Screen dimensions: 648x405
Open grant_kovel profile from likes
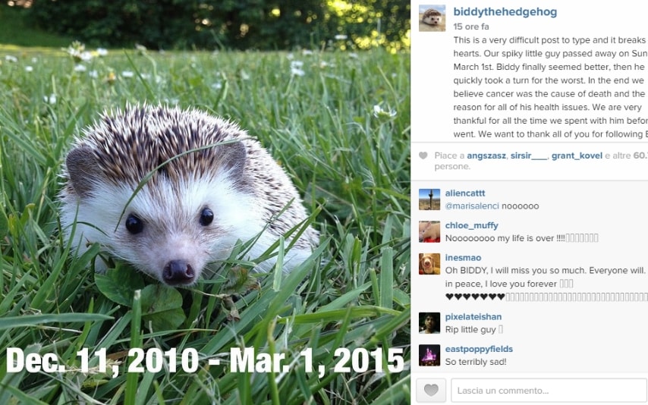click(x=577, y=155)
